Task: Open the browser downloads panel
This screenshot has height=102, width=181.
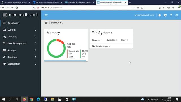Action: [160, 8]
